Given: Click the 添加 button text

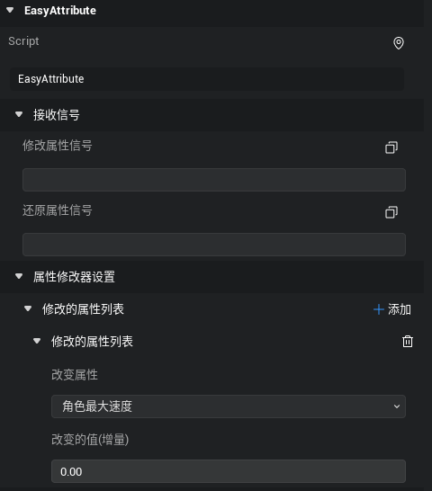Looking at the screenshot, I should [400, 309].
